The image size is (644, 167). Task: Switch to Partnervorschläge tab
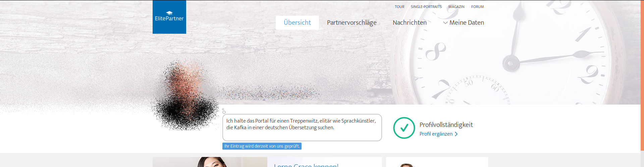point(352,23)
